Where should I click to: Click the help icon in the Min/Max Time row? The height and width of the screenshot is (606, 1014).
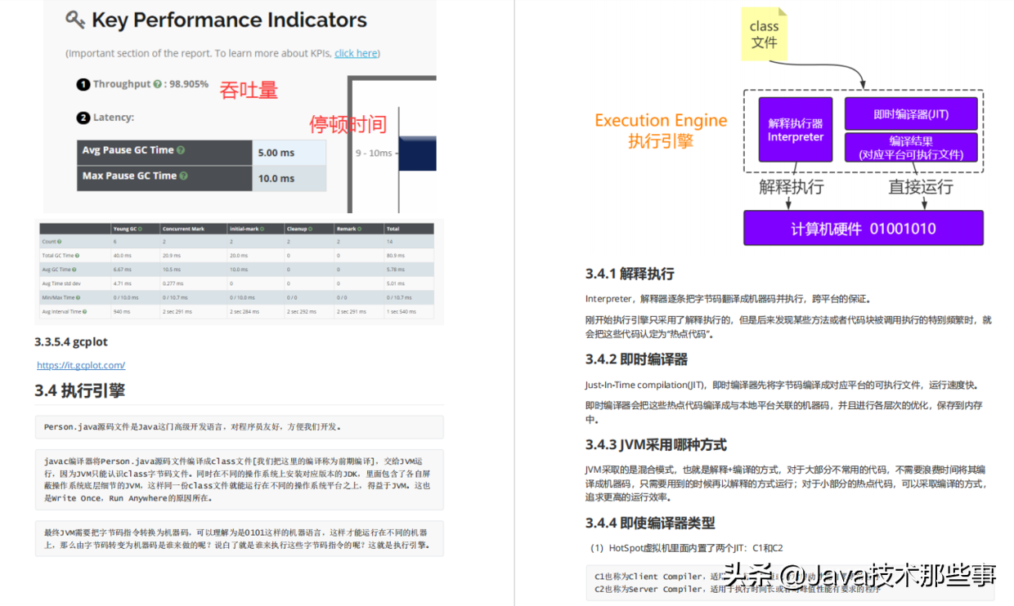pyautogui.click(x=78, y=297)
